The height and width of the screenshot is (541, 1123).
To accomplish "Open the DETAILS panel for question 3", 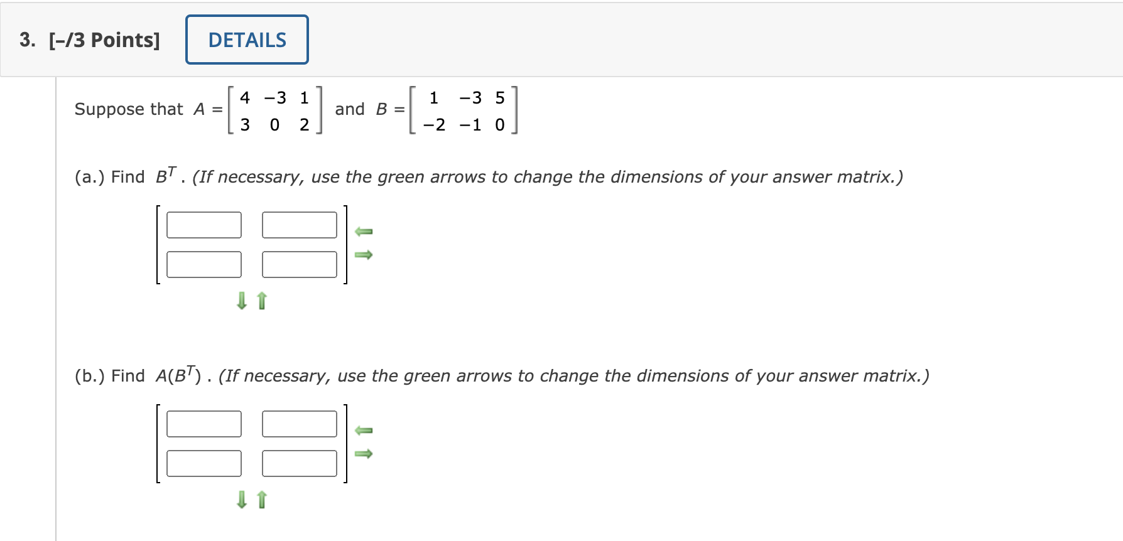I will [246, 39].
